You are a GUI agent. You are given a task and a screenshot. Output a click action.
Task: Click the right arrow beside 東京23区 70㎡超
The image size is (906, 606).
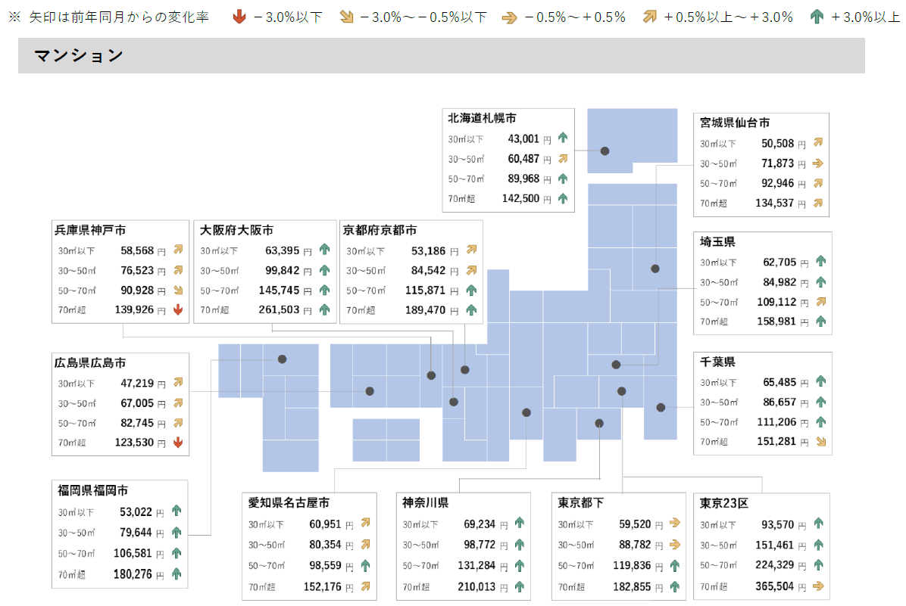click(818, 586)
